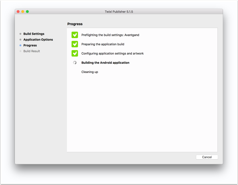Click spinner beside Building the Android application

coord(75,62)
